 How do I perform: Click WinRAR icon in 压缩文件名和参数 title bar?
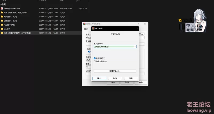pyautogui.click(x=84, y=24)
